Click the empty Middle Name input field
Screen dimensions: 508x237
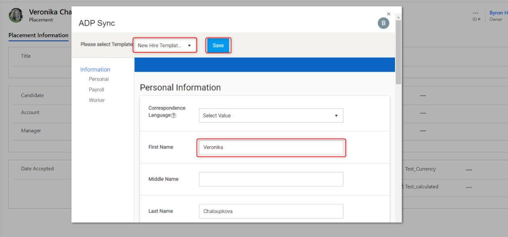pos(271,179)
